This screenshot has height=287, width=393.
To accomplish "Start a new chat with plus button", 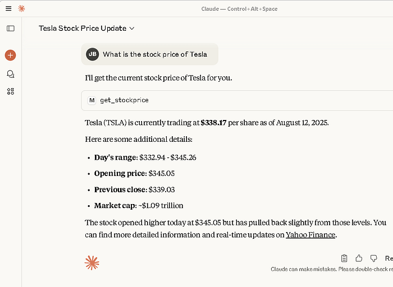I will click(10, 55).
